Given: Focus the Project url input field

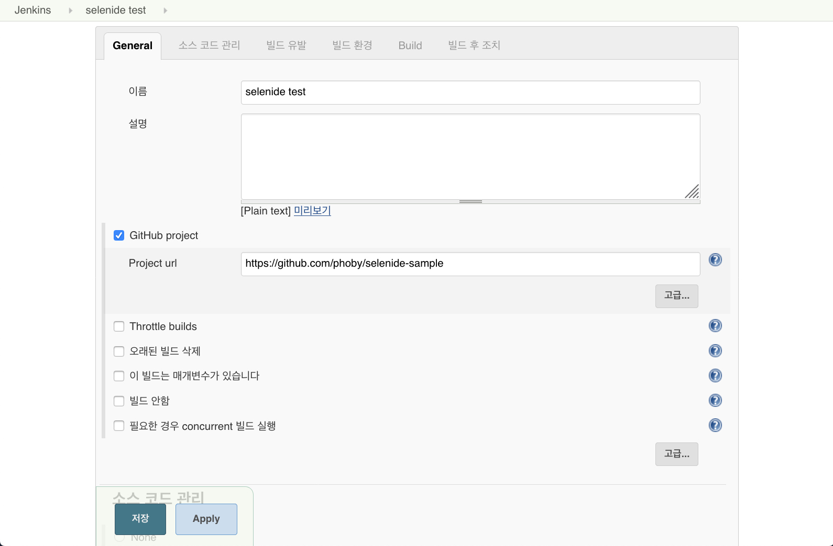Looking at the screenshot, I should (x=470, y=264).
